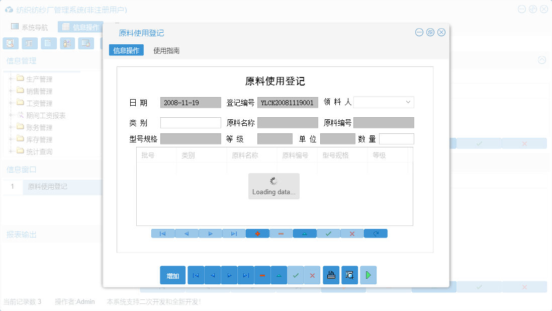Switch to the 使用指南 tab
Screen dimensions: 552x311
coord(167,50)
